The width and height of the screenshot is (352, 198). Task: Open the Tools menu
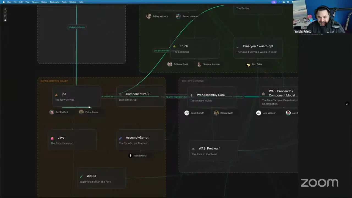point(64,2)
